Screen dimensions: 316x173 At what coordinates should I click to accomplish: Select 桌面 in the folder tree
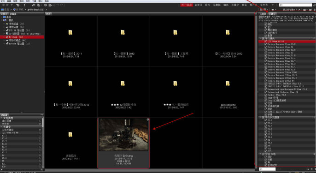pyautogui.click(x=7, y=17)
